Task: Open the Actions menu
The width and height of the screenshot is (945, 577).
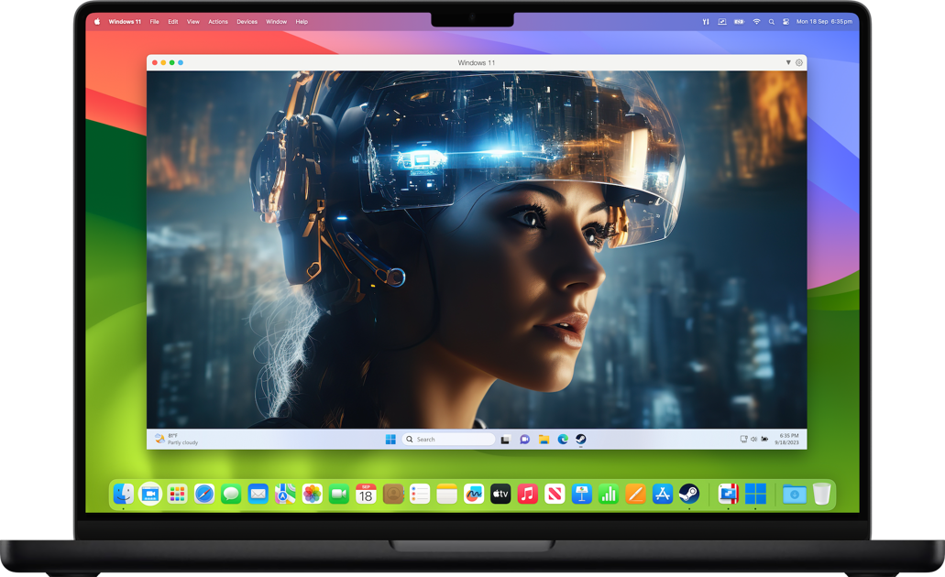Action: [x=218, y=21]
